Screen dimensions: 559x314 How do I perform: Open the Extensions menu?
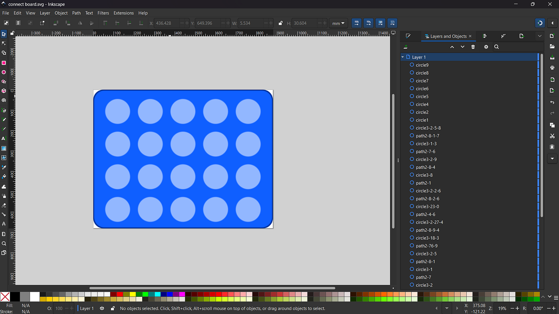[x=124, y=13]
